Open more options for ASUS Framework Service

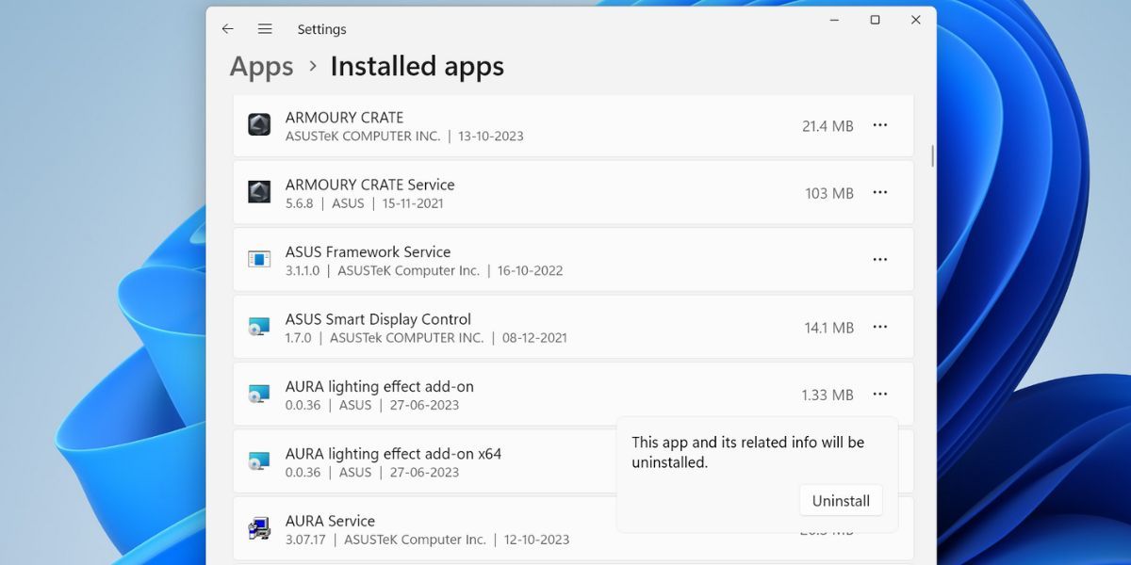[880, 259]
